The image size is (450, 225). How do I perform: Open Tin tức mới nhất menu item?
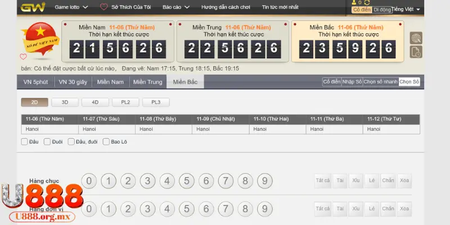pos(280,7)
